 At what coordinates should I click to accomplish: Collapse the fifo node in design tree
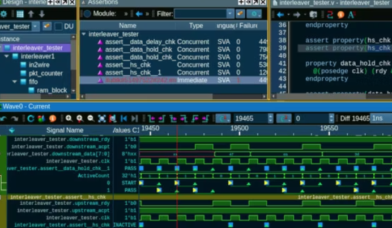(x=15, y=82)
